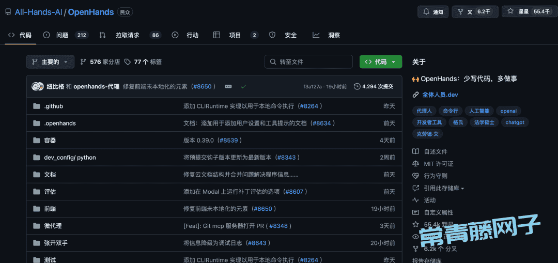
Task: Open pull request #8539 link
Action: [228, 140]
